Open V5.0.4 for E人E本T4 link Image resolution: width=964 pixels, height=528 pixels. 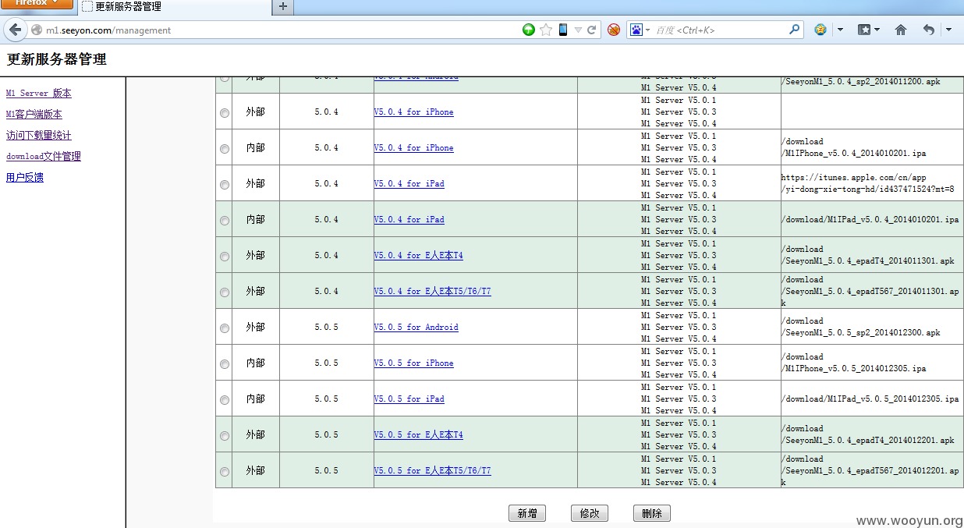[x=418, y=255]
